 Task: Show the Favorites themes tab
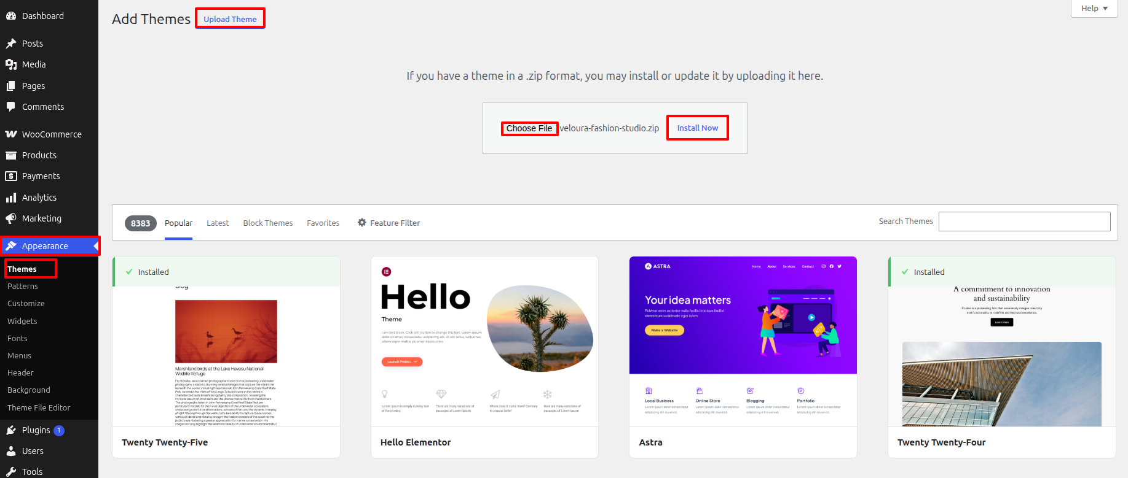coord(323,223)
